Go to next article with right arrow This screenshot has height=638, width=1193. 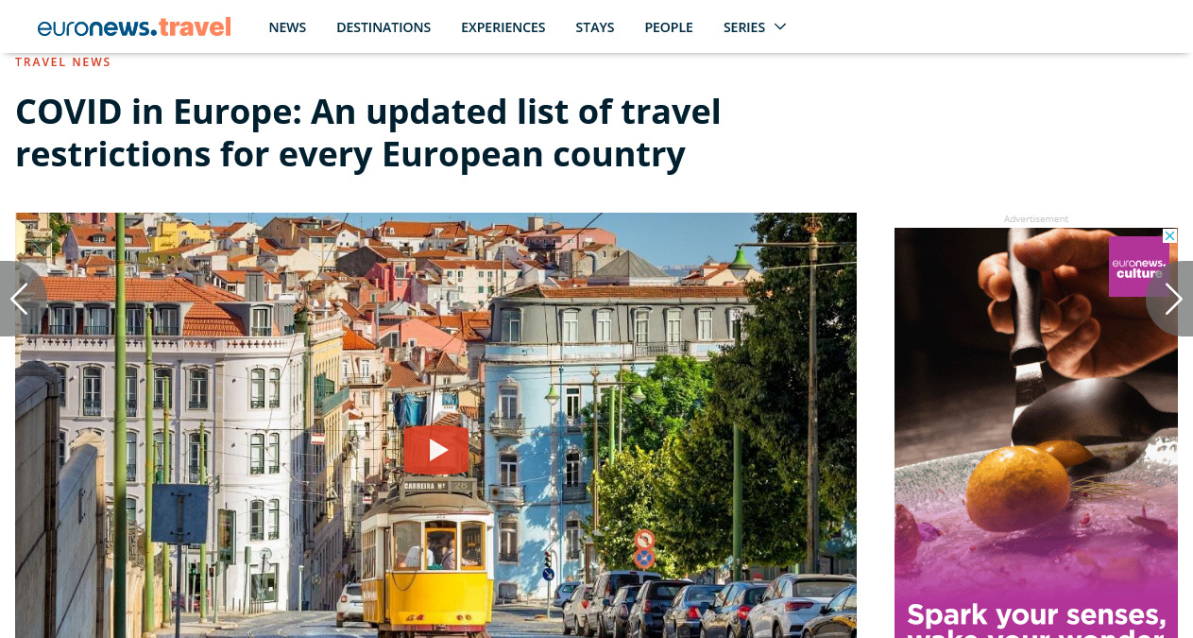click(1170, 299)
